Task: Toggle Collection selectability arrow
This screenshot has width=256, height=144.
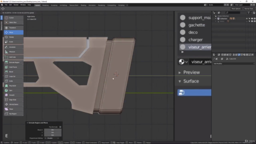Action: pyautogui.click(x=249, y=19)
